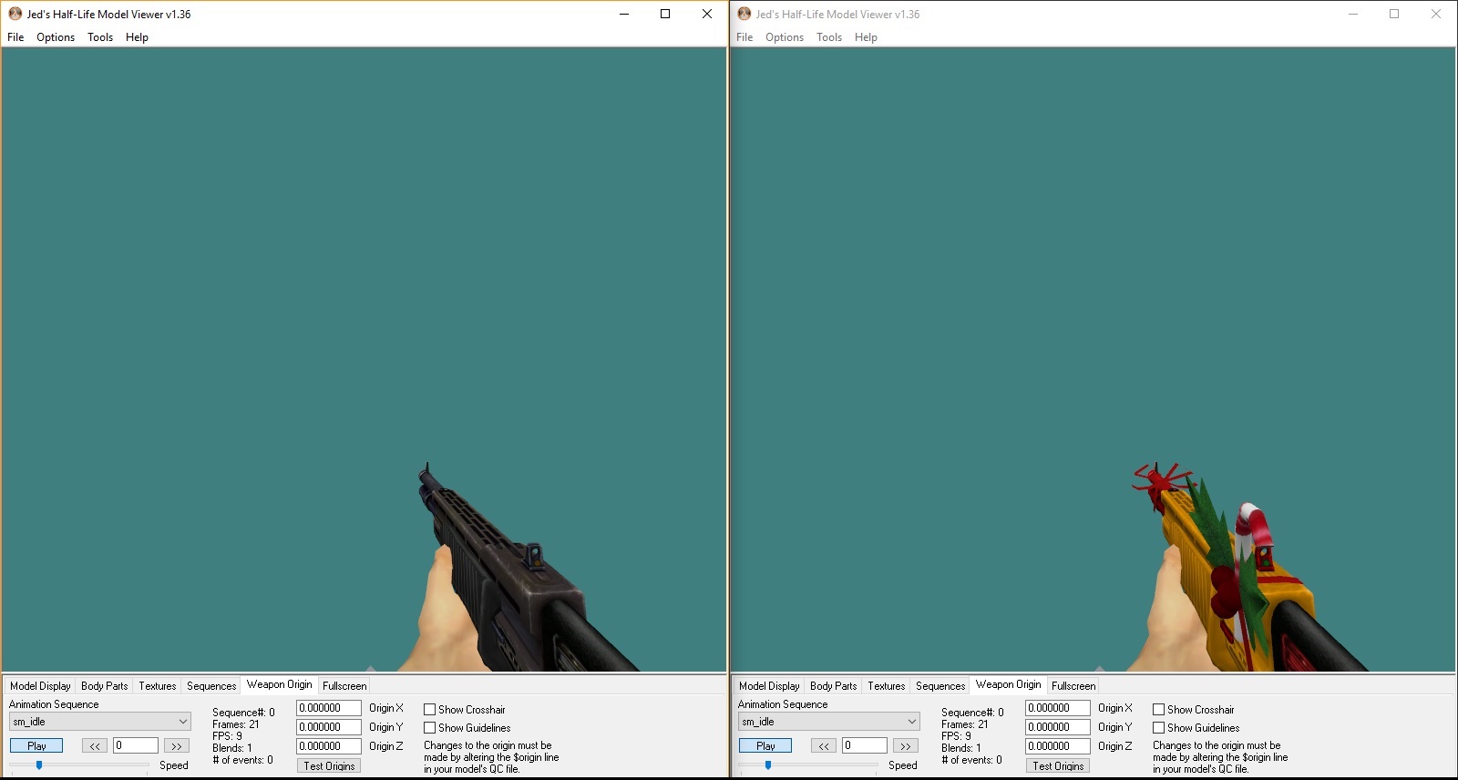The height and width of the screenshot is (780, 1458).
Task: Click the Origin Y field in left window
Action: 329,727
